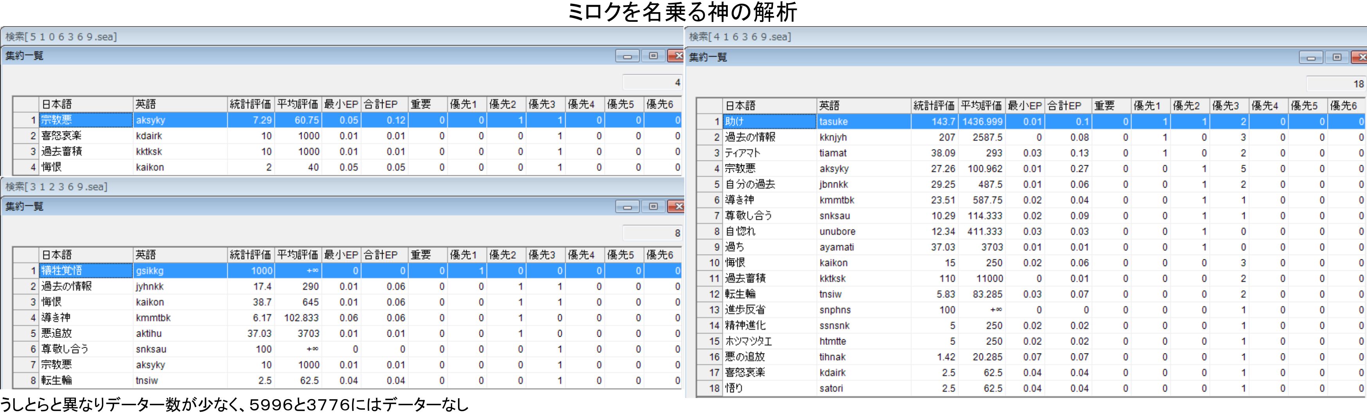Screen dimensions: 1367x414
Task: Maximize the 集約一覧 window for 312369.sea
Action: click(653, 207)
